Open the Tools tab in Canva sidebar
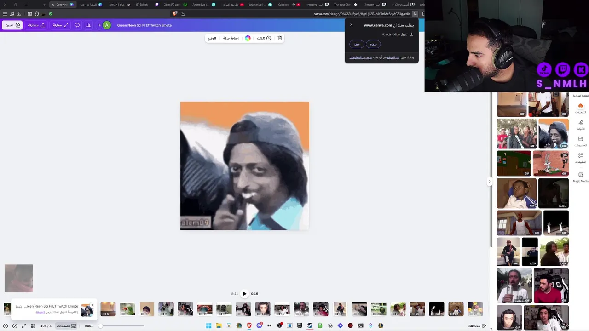This screenshot has width=589, height=331. (x=581, y=125)
